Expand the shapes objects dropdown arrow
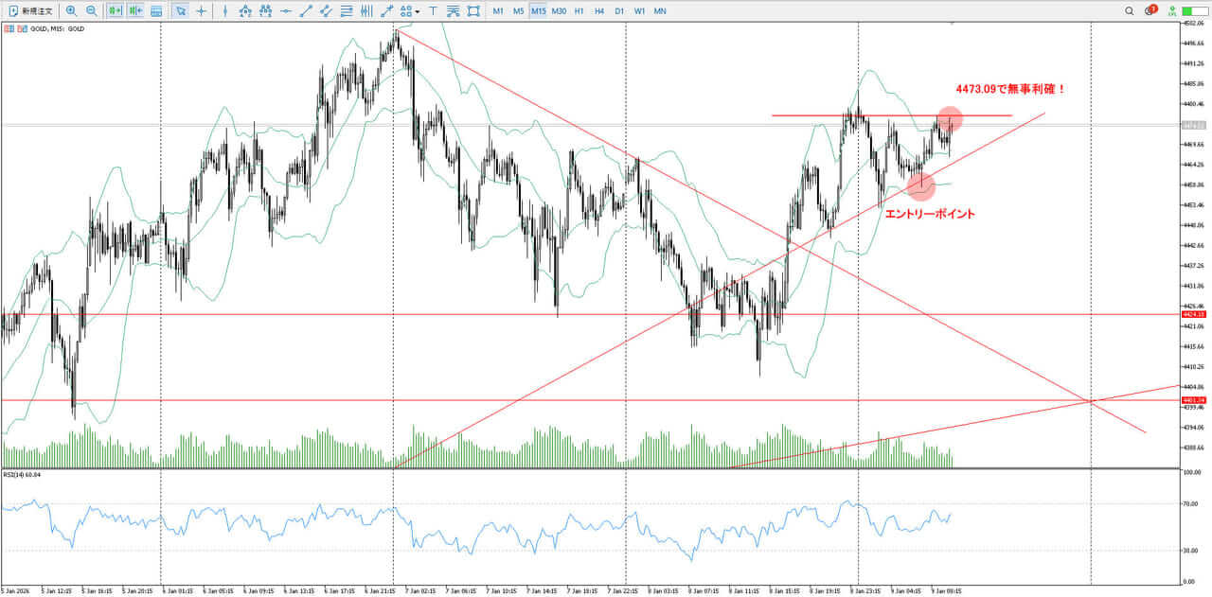This screenshot has height=597, width=1212. tap(418, 11)
